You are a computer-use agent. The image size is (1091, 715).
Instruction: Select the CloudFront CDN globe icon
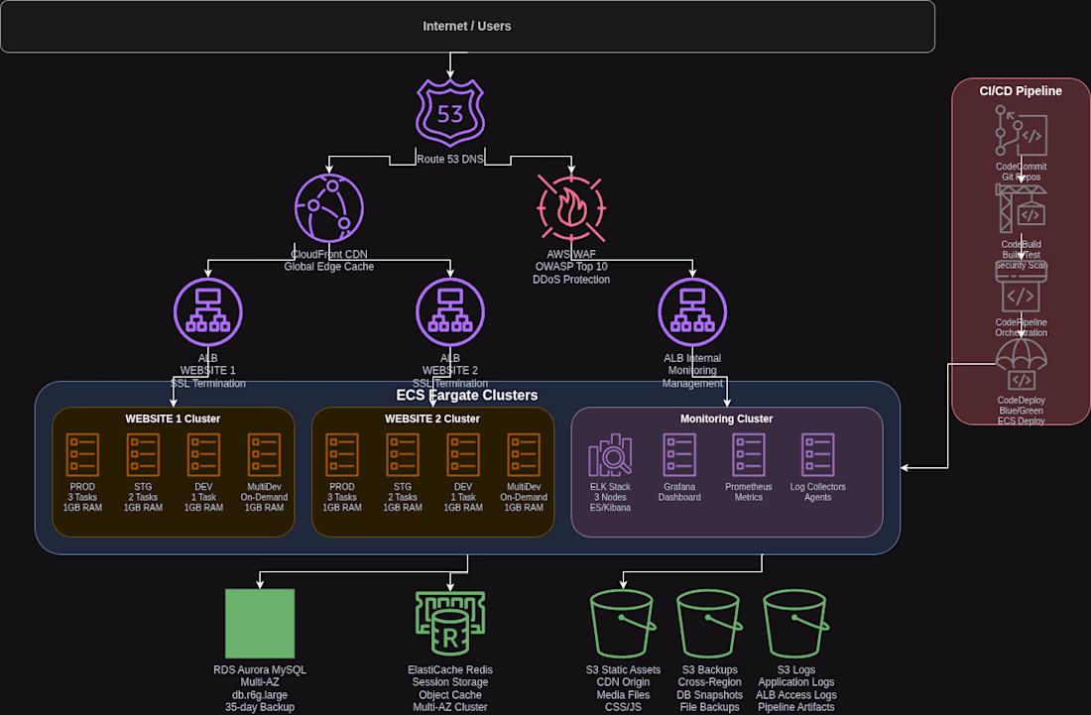[329, 208]
